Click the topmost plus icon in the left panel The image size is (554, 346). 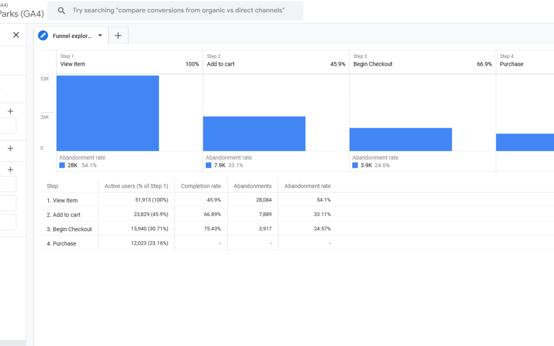11,112
